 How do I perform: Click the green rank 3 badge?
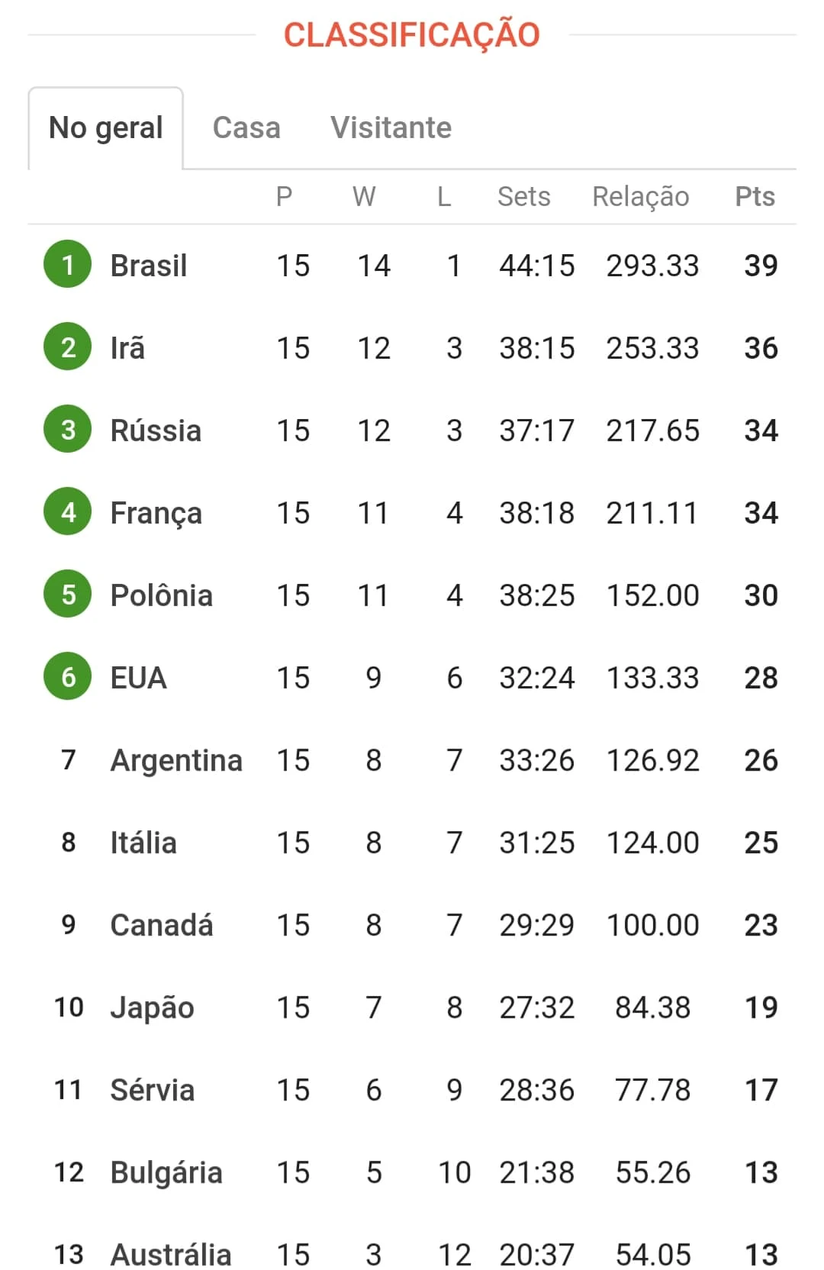pos(68,429)
